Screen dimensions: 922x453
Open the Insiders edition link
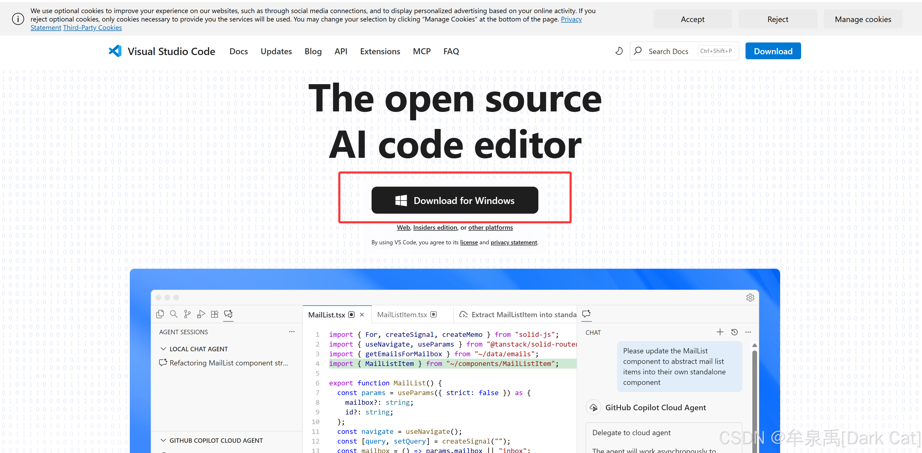tap(435, 228)
